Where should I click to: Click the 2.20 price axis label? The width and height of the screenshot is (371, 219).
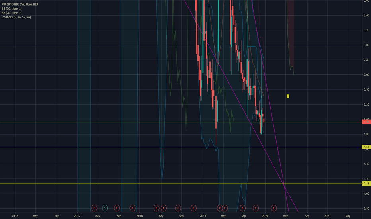coord(367,104)
